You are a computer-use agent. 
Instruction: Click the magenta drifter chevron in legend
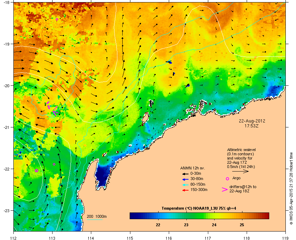click(x=225, y=190)
